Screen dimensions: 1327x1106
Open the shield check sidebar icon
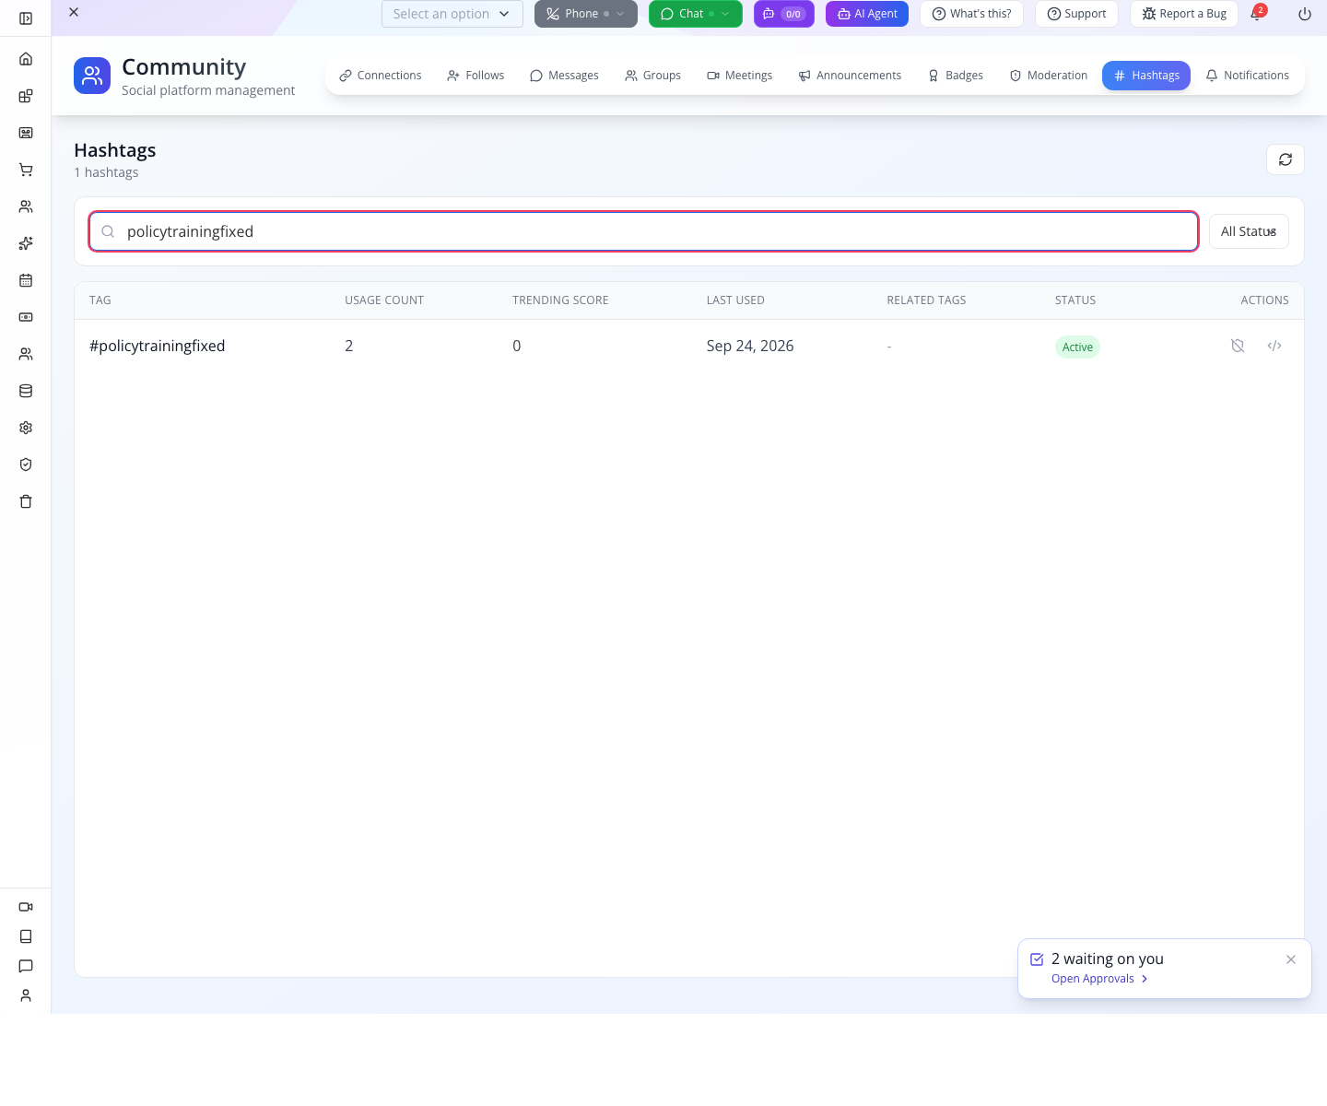[x=26, y=465]
